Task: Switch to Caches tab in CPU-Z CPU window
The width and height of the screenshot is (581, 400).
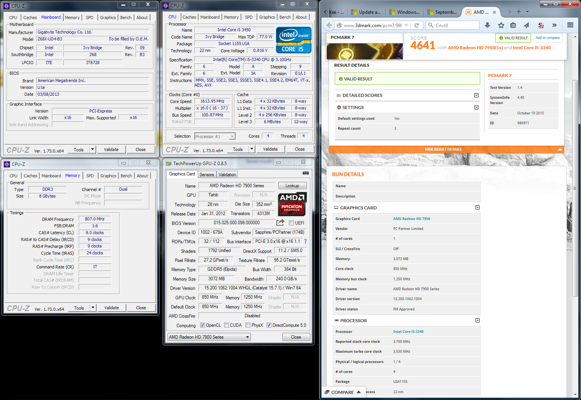Action: [x=189, y=17]
